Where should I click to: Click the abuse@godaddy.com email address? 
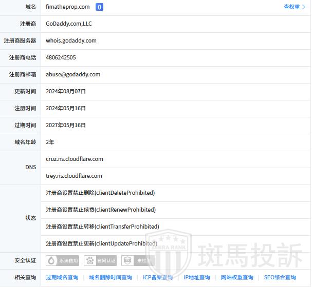73,74
